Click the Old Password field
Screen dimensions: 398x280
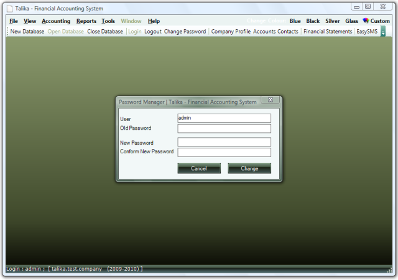pos(224,129)
